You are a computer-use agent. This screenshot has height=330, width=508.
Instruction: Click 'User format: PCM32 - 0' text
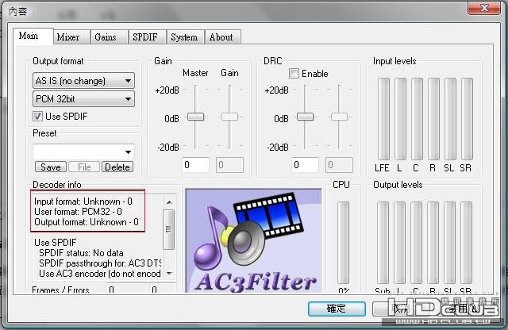point(78,212)
